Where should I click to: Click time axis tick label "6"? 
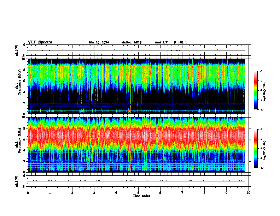pos(160,193)
